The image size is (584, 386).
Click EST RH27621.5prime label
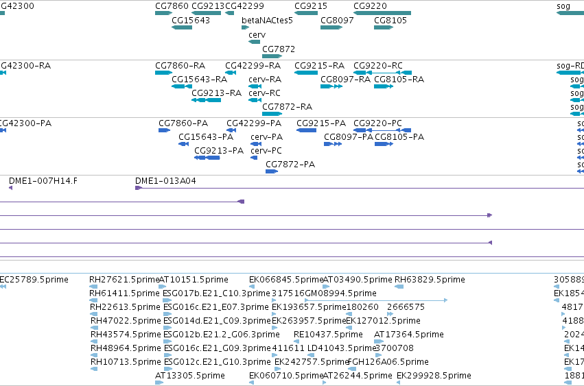click(124, 280)
